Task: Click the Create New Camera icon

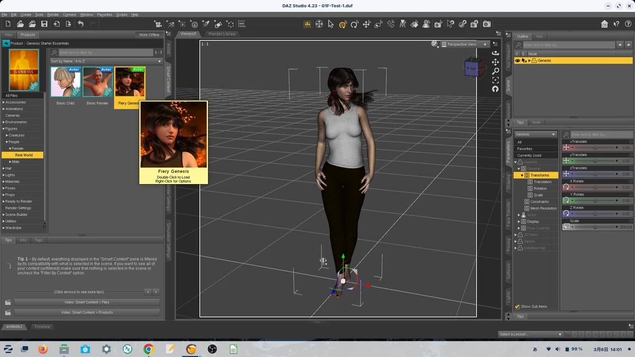Action: pyautogui.click(x=158, y=24)
